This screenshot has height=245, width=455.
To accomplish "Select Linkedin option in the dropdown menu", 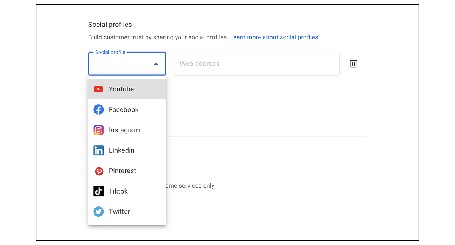I will coord(121,150).
